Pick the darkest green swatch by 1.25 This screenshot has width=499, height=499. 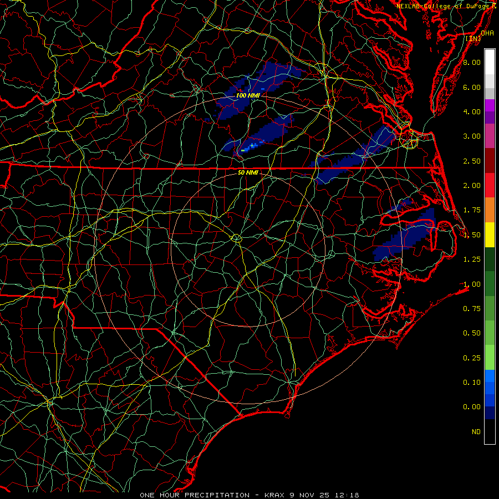point(490,259)
